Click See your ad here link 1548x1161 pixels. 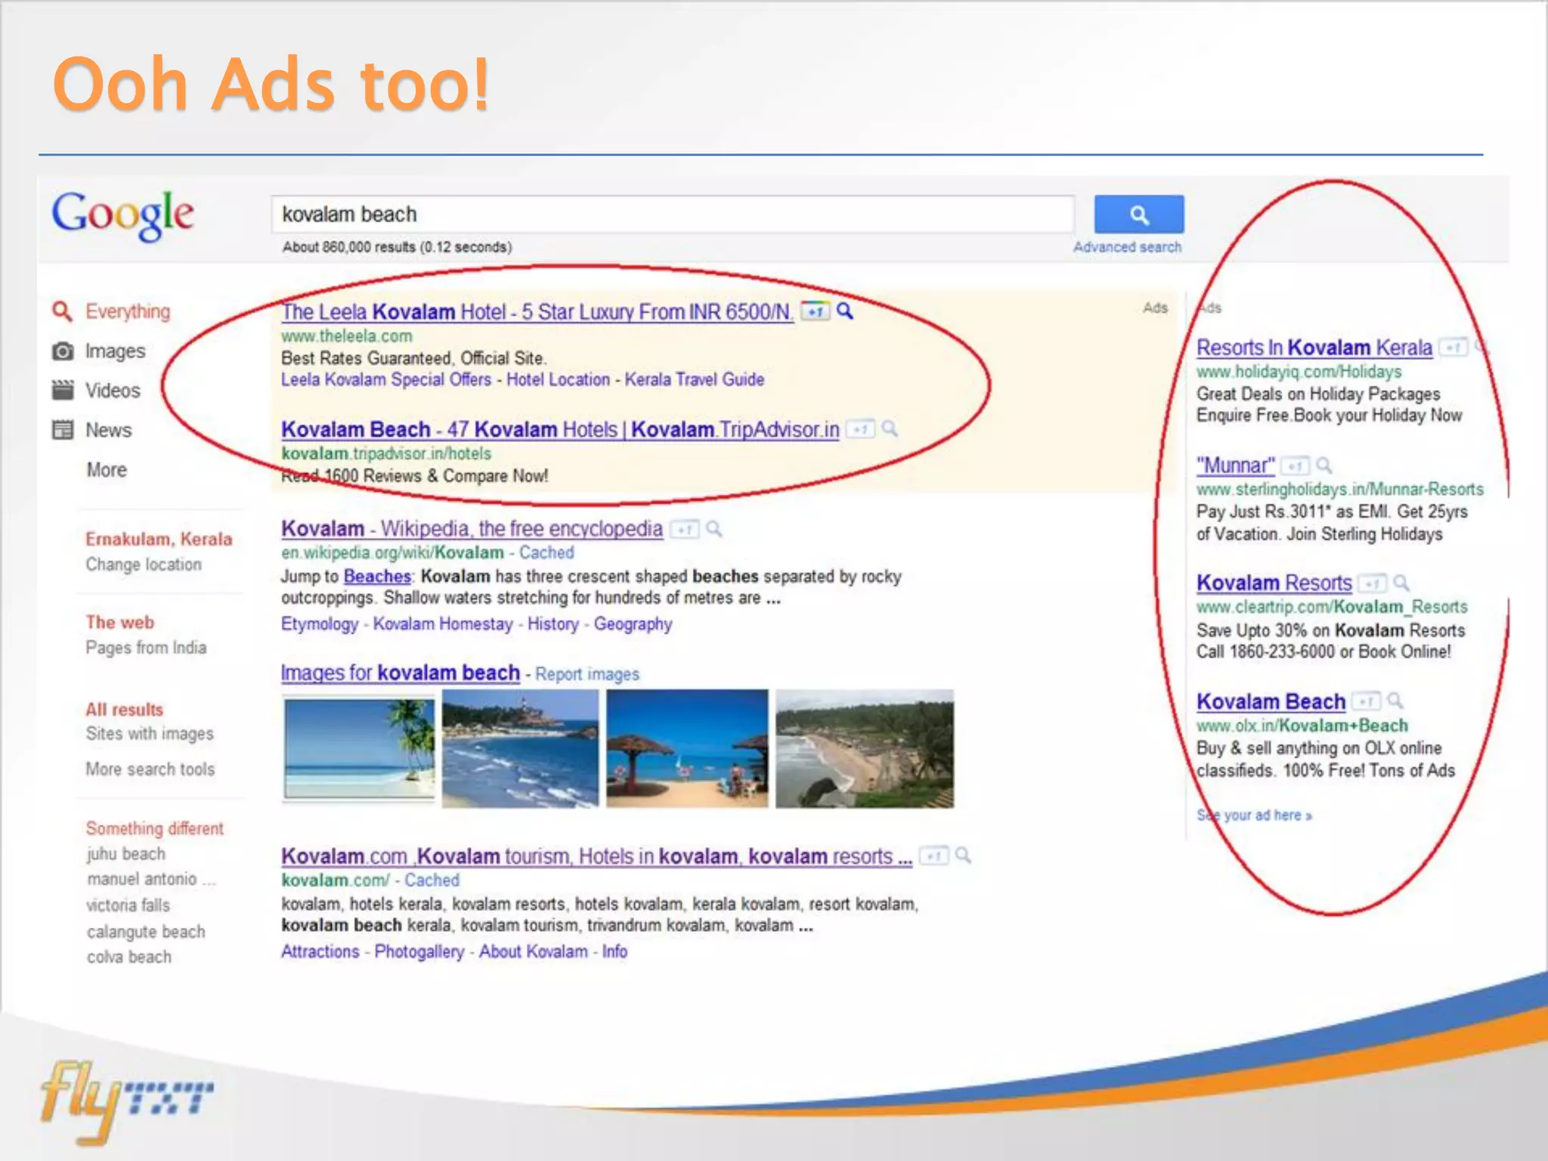[x=1255, y=816]
